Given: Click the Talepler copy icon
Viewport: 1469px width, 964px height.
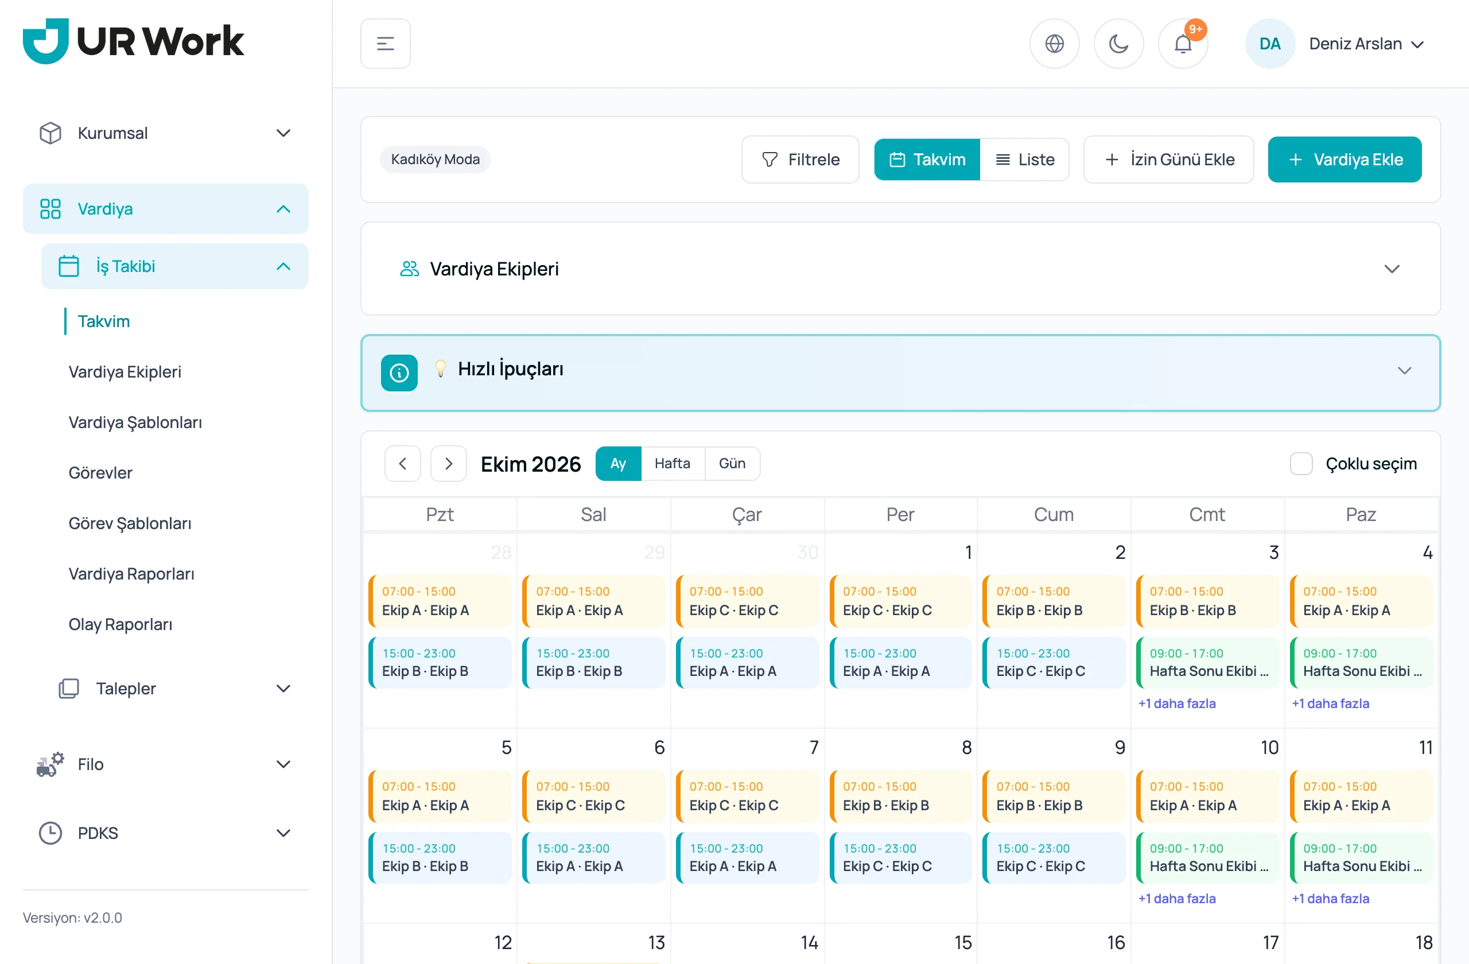Looking at the screenshot, I should click(68, 689).
